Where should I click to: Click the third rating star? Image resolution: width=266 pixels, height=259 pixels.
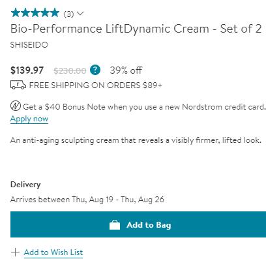coord(35,12)
